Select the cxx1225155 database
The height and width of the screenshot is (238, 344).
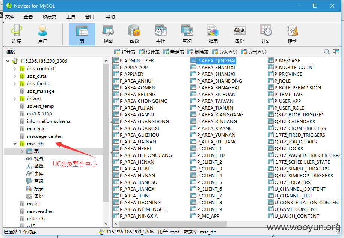tap(36, 114)
